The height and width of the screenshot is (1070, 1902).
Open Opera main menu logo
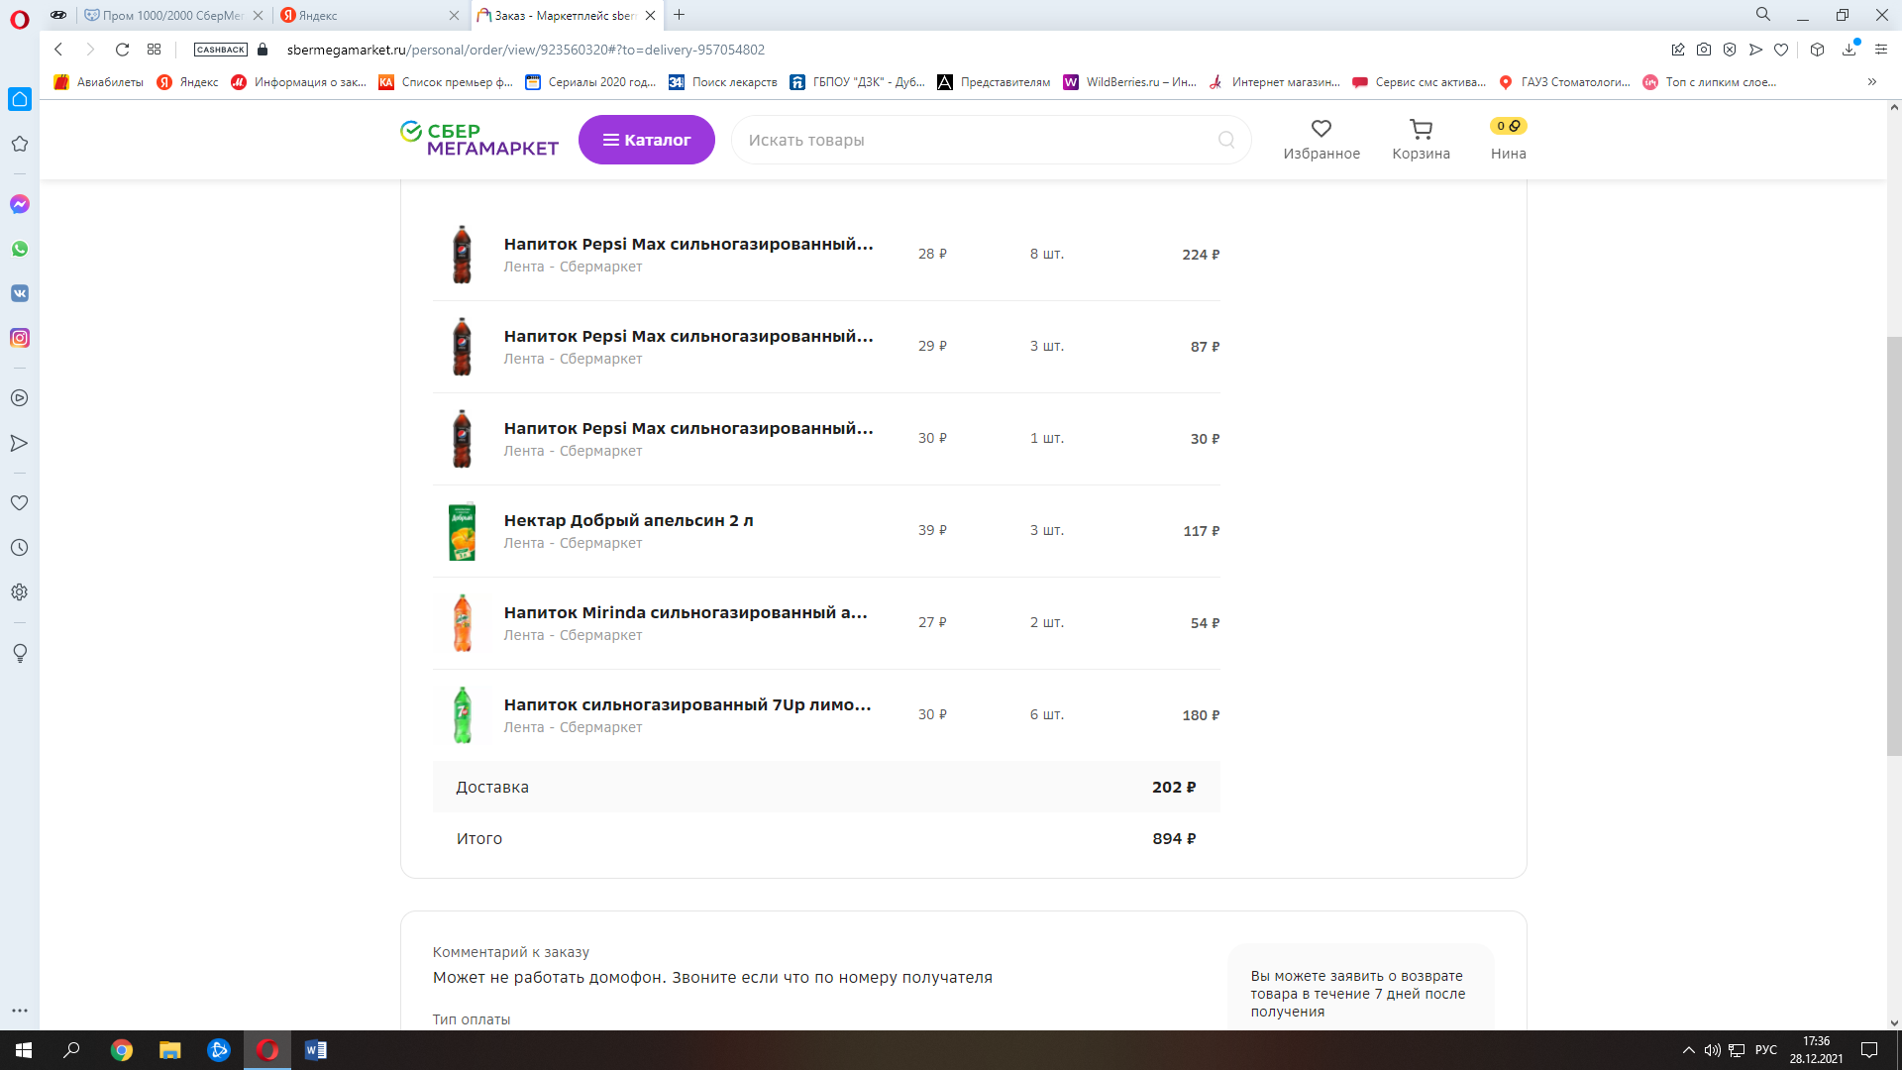coord(20,19)
